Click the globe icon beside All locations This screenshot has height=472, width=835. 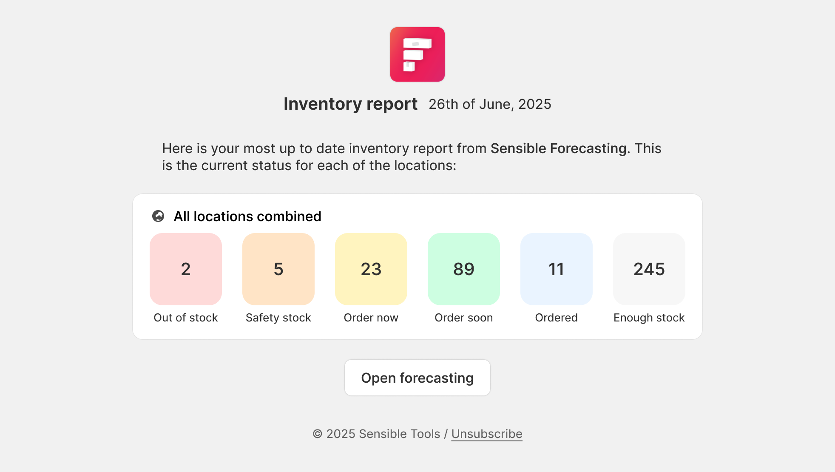coord(158,216)
